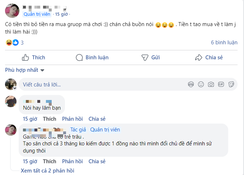The height and width of the screenshot is (175, 244).
Task: View reactions list via the haha-like icons
Action: pyautogui.click(x=12, y=42)
